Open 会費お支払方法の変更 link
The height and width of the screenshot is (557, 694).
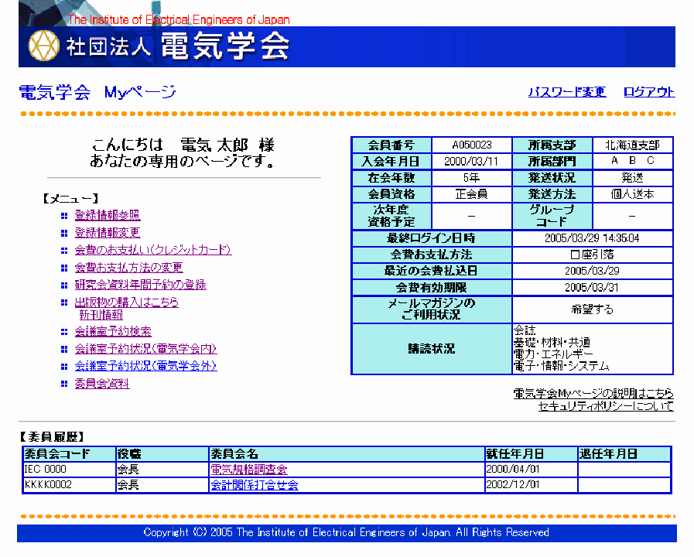128,268
